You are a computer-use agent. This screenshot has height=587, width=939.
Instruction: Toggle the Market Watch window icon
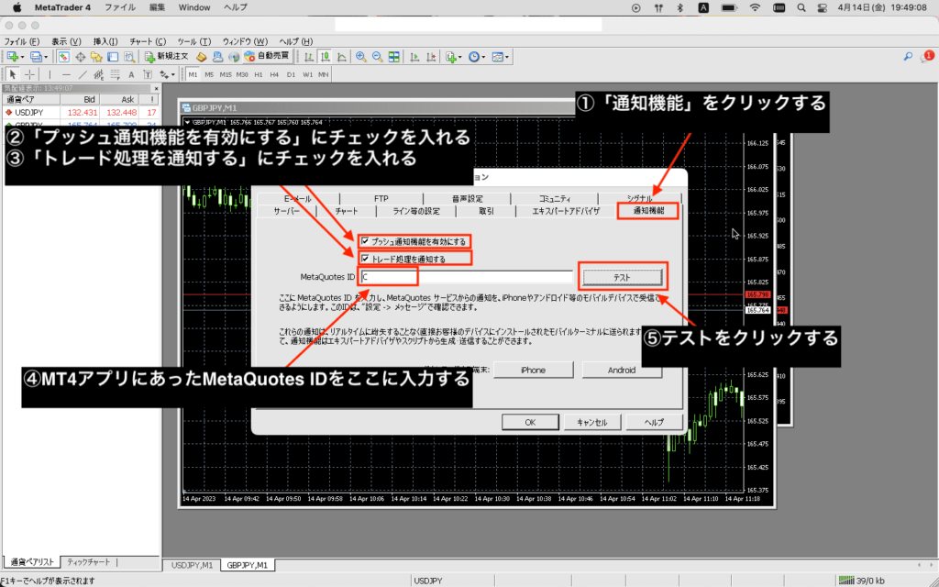click(63, 57)
